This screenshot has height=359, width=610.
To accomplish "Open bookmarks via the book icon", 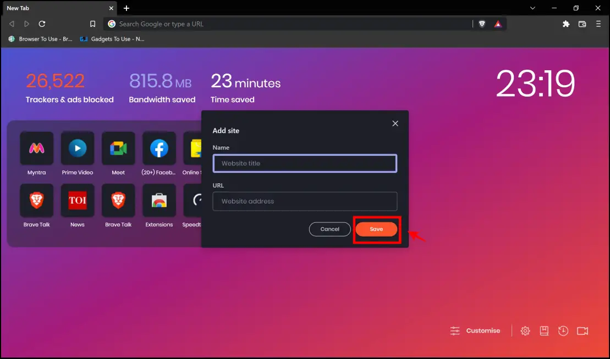I will (x=544, y=330).
